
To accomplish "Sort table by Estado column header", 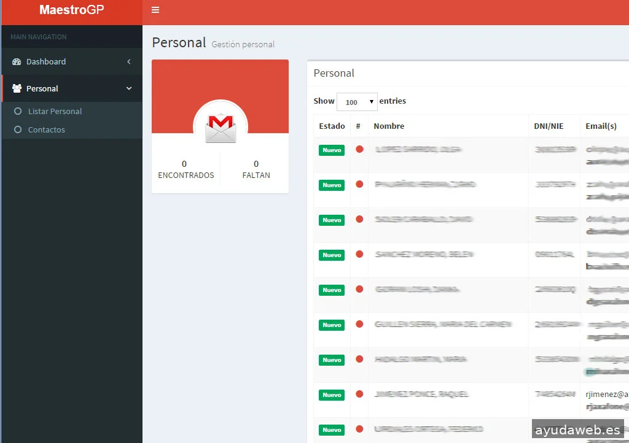I will click(x=332, y=126).
